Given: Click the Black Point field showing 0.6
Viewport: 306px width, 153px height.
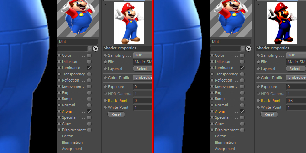Looking at the screenshot, I should pyautogui.click(x=296, y=101).
